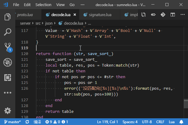Click the 'Token:match(str)' code text
This screenshot has height=125, width=188.
(120, 65)
